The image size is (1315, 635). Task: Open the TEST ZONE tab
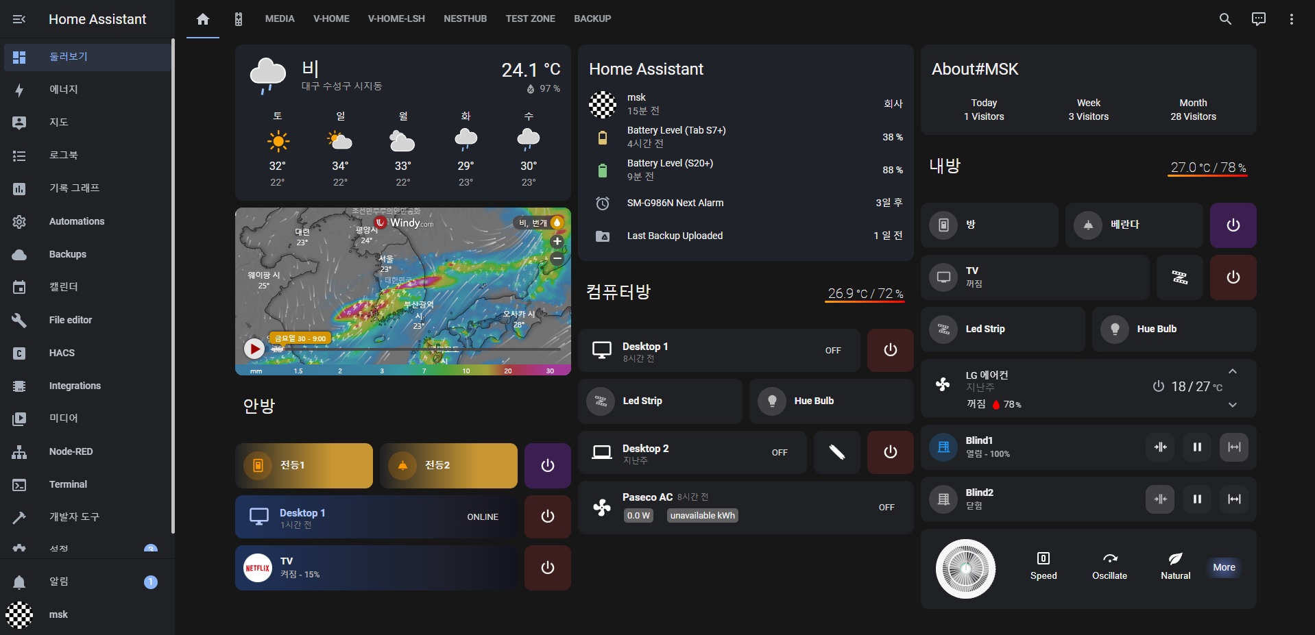click(530, 19)
